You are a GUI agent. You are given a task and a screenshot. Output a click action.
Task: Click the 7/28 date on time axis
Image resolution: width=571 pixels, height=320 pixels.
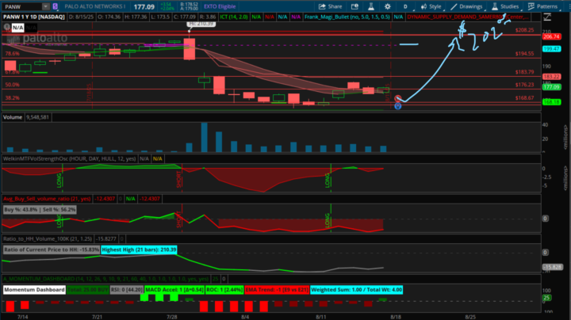click(171, 317)
